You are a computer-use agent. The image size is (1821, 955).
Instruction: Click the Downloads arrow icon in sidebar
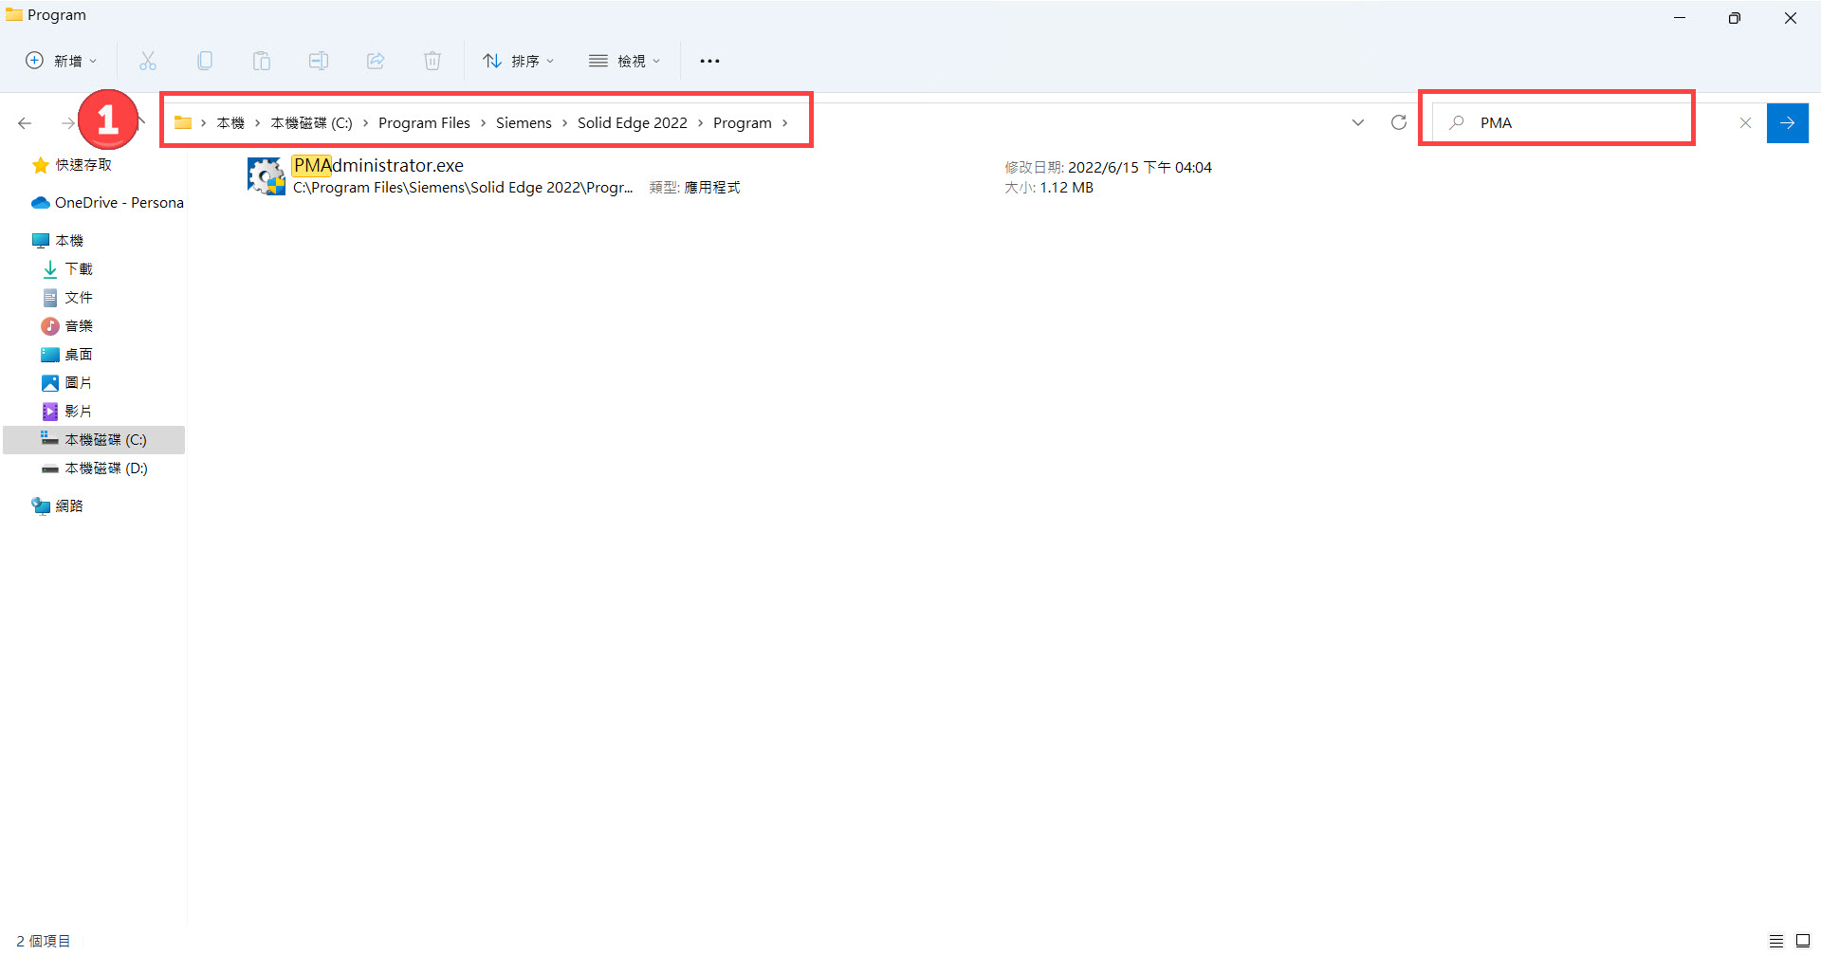click(x=50, y=269)
